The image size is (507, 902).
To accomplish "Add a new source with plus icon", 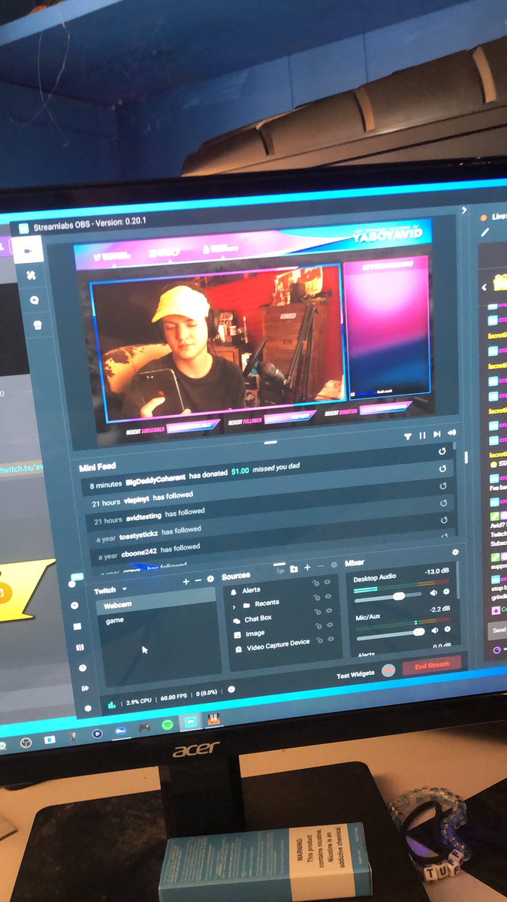I will point(307,568).
